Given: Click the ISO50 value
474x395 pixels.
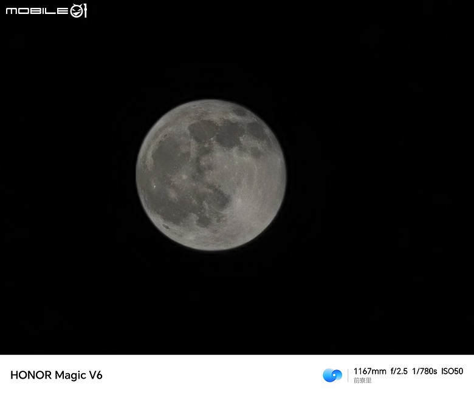Looking at the screenshot, I should 452,371.
